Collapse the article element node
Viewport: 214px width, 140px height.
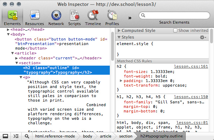13,53
